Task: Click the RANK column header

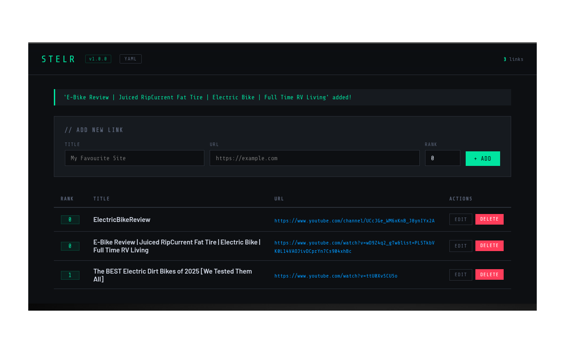Action: [67, 199]
